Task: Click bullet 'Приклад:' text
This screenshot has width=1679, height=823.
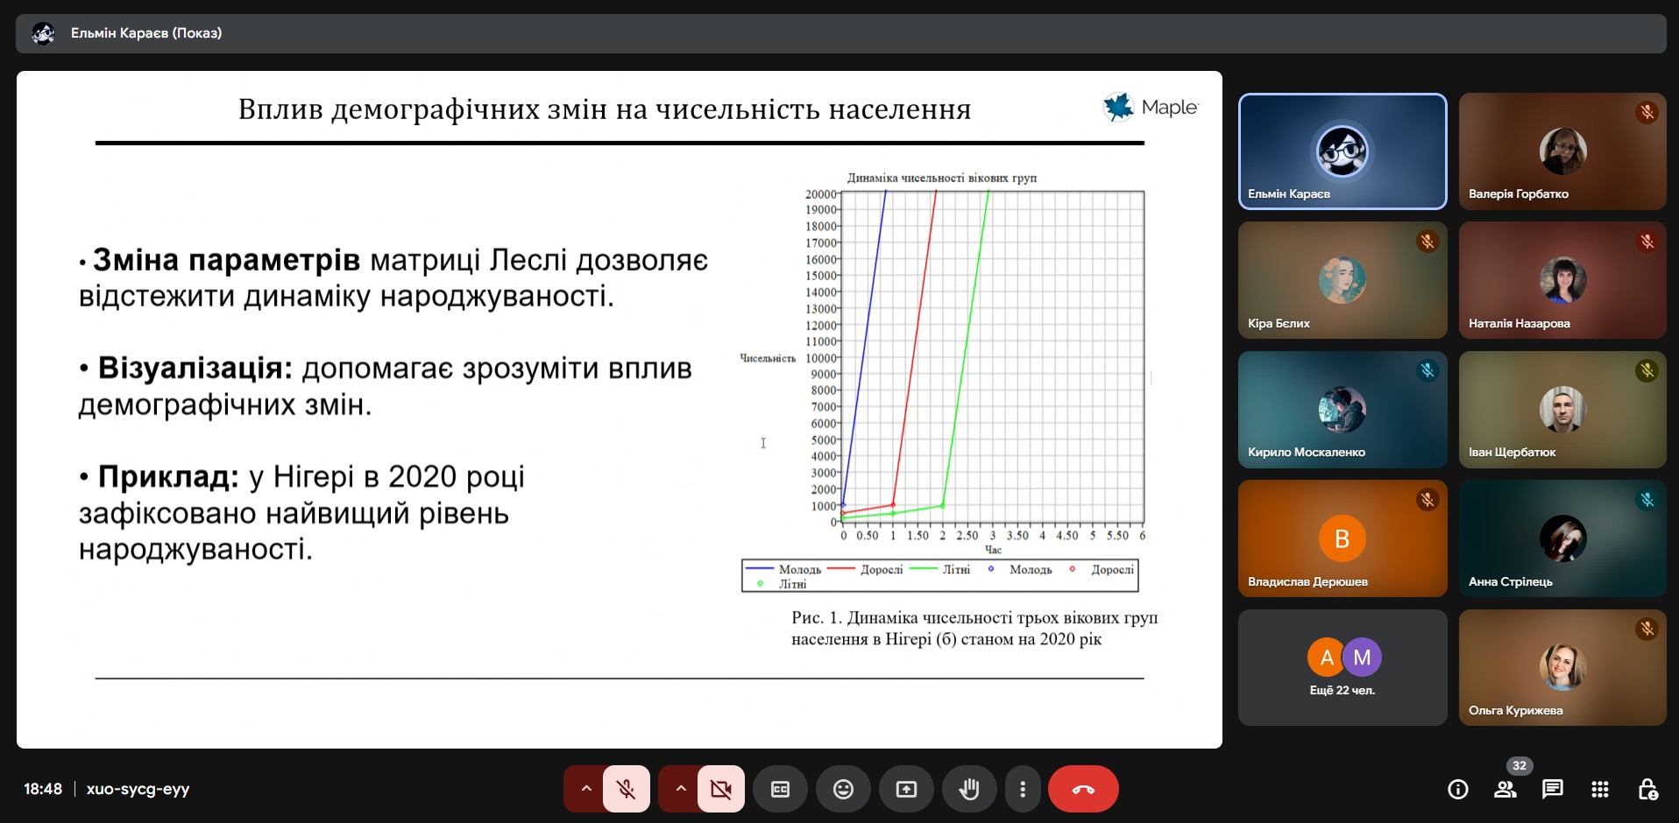Action: click(x=168, y=476)
